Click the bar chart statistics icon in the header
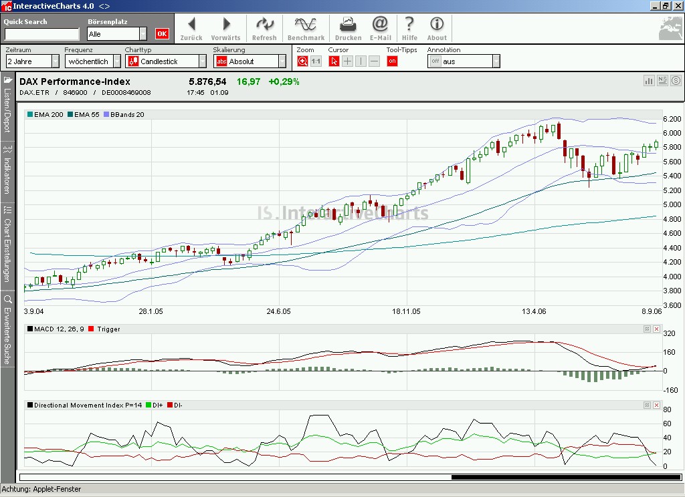685x497 pixels. click(x=649, y=80)
